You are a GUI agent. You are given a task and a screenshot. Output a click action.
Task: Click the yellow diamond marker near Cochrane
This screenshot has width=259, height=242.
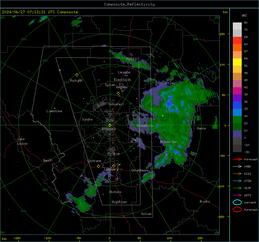(x=98, y=166)
